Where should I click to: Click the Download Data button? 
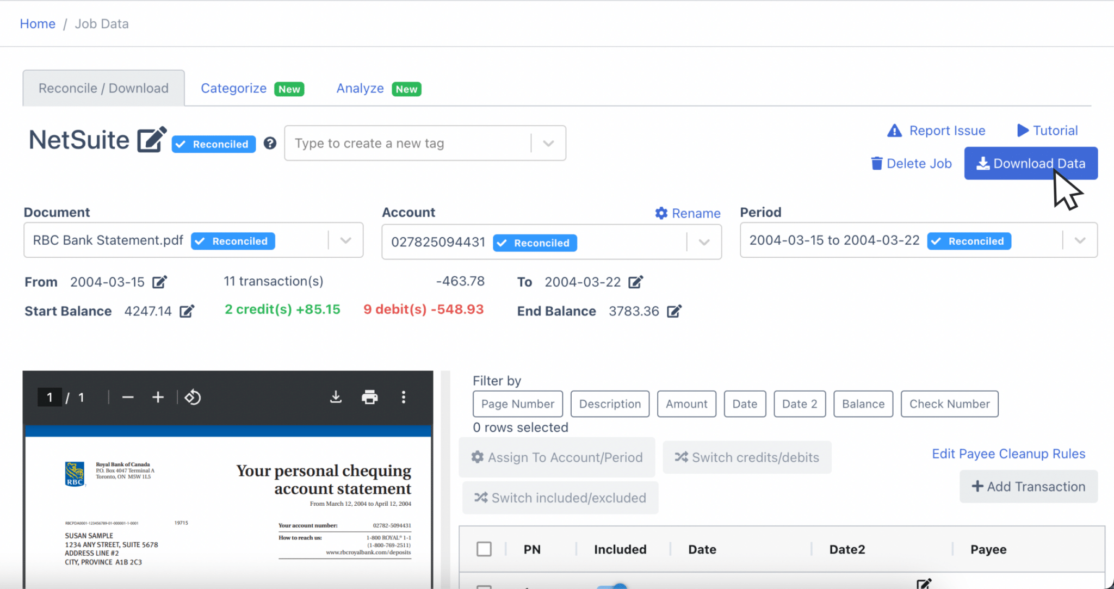pos(1030,163)
